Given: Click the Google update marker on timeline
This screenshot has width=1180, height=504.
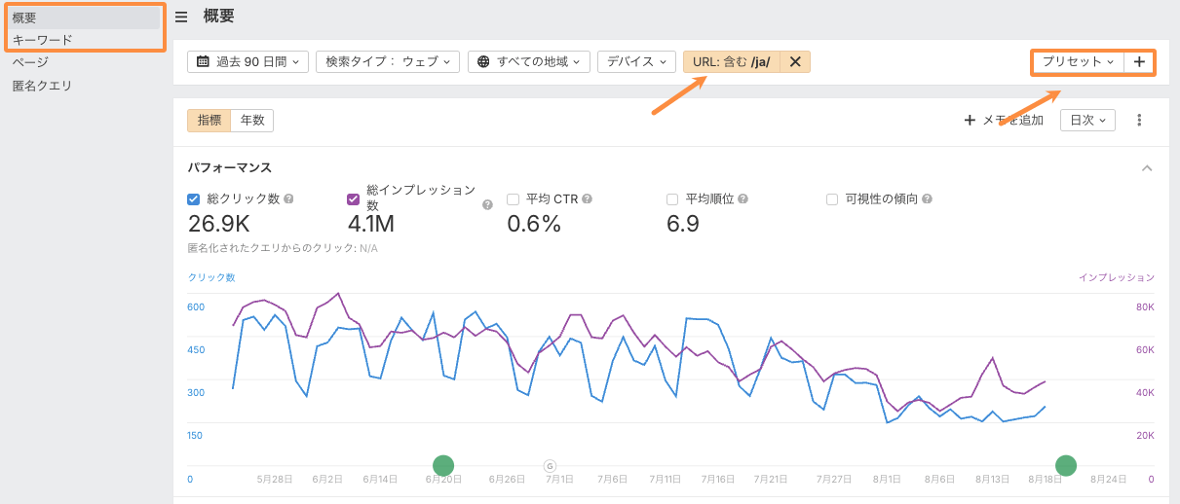Looking at the screenshot, I should click(x=550, y=466).
